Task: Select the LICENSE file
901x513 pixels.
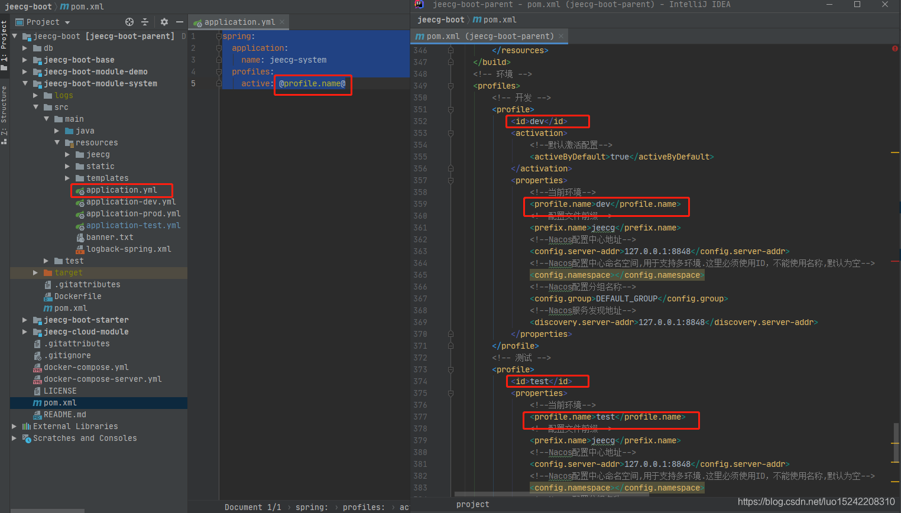Action: (54, 391)
